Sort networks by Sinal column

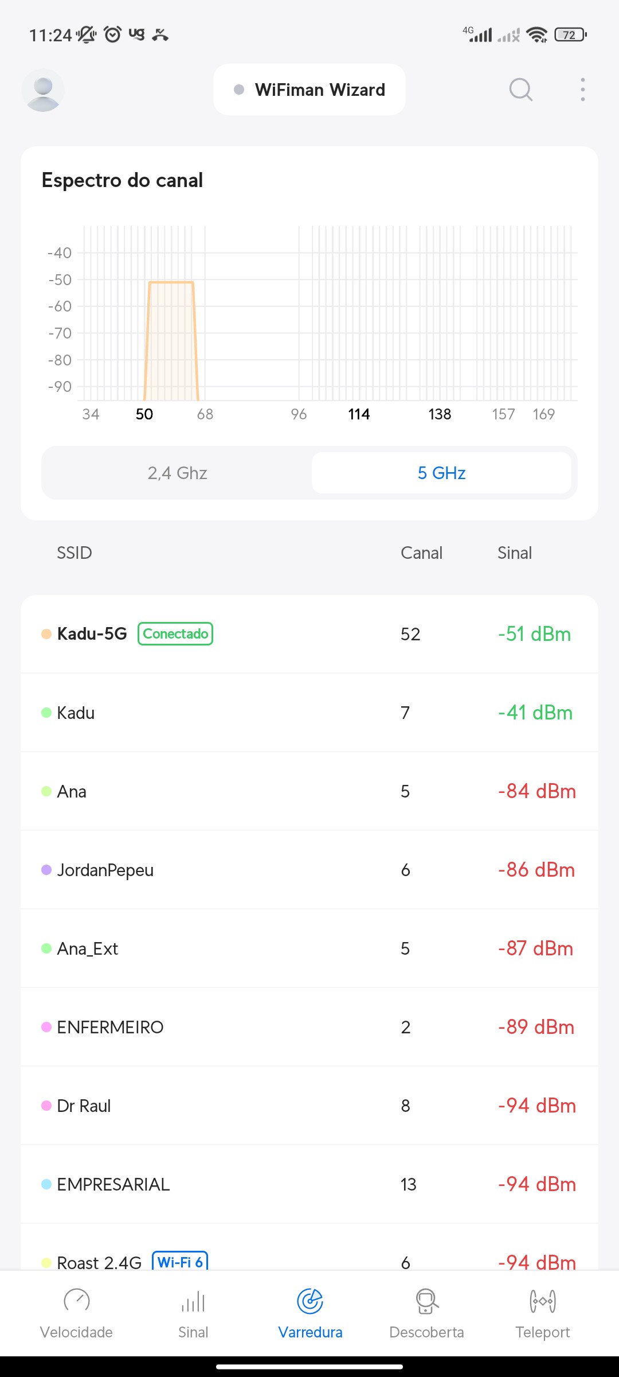514,553
